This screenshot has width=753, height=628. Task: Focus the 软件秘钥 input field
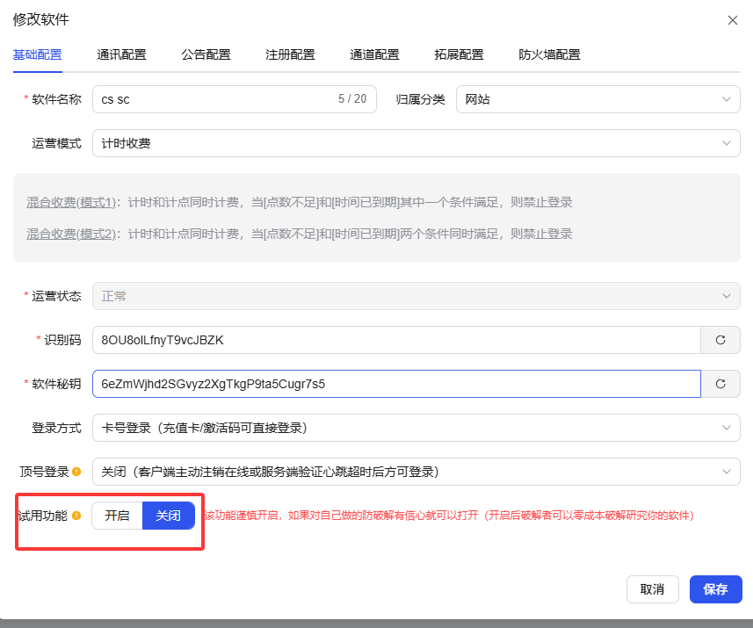[396, 384]
